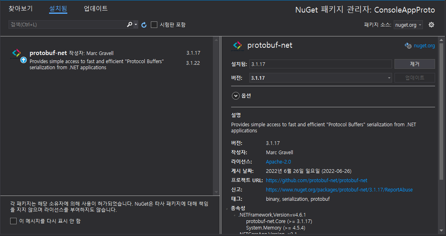Switch to the 찾아보기 tab
This screenshot has width=446, height=236.
point(21,9)
